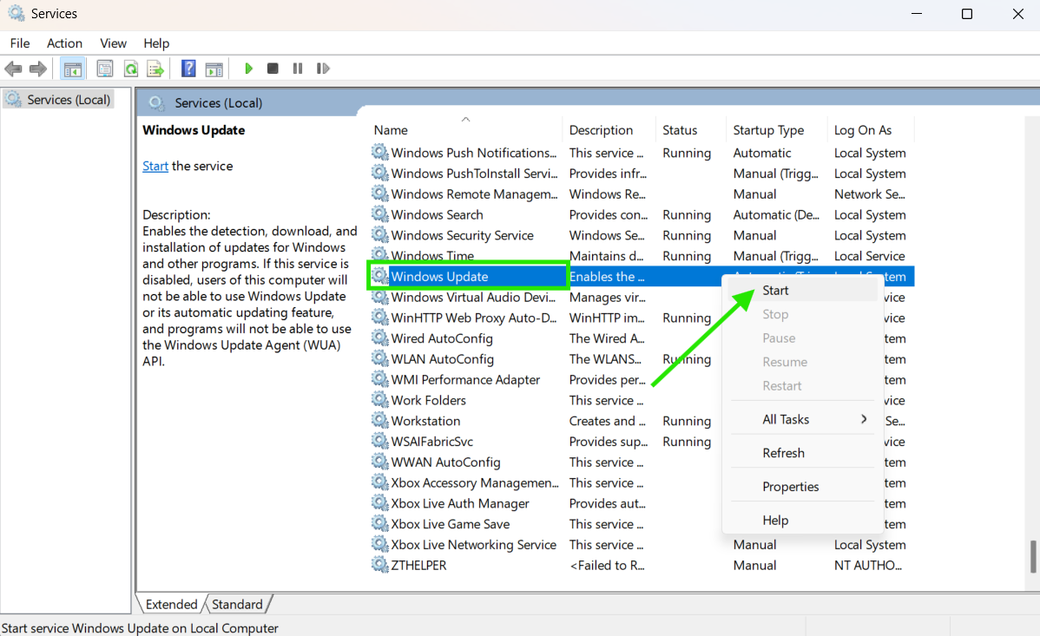Sort by the Startup Type column header

(777, 130)
